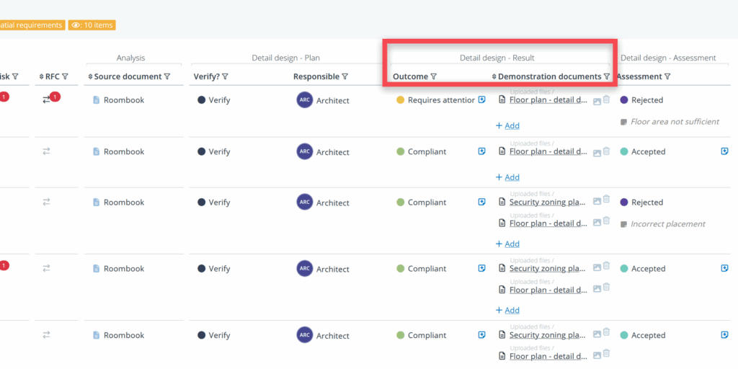Image resolution: width=738 pixels, height=369 pixels.
Task: Click the ARC avatar in second row
Action: tap(305, 151)
